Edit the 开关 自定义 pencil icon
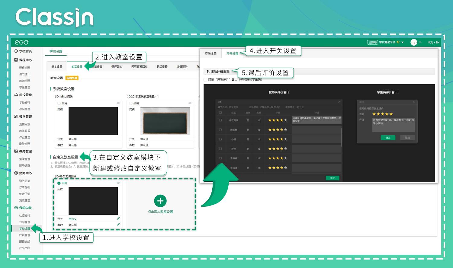 118,219
